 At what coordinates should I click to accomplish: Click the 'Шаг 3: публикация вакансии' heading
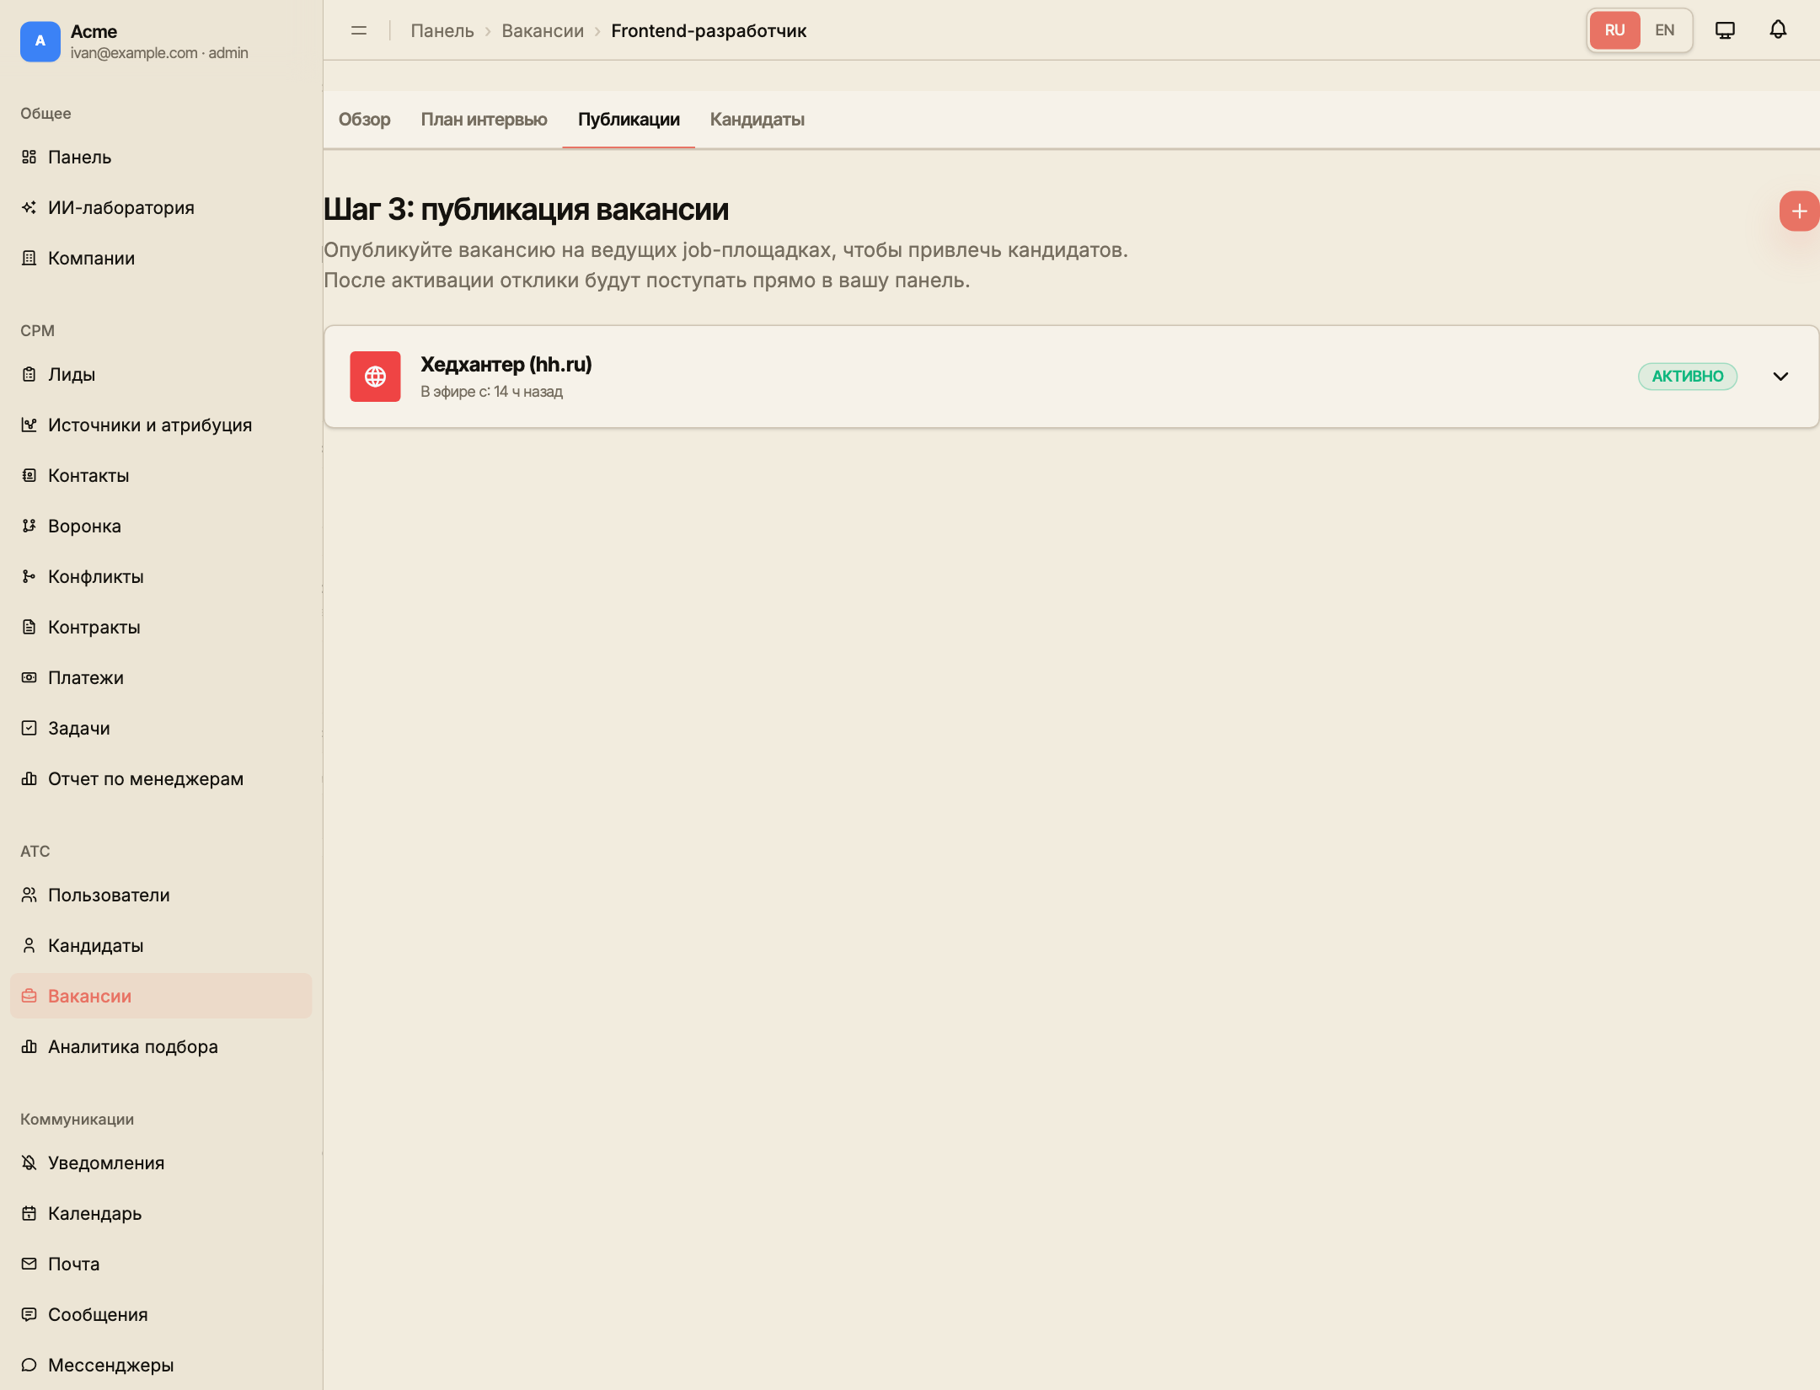[527, 210]
